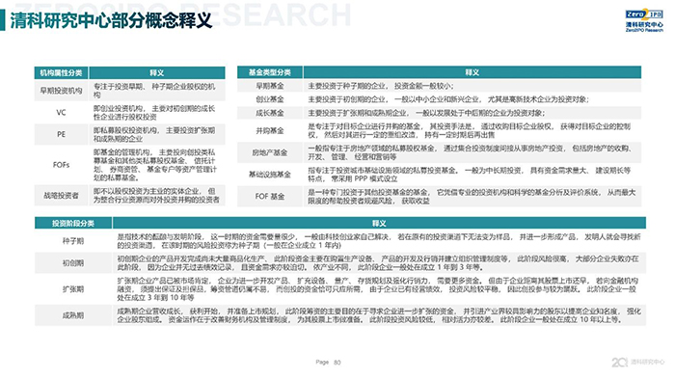
Task: Select the 种子期 row label
Action: 73,240
